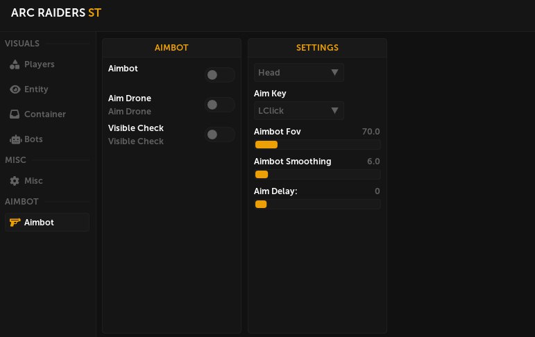Select the Aimbot pistol icon in the sidebar
The image size is (535, 337).
click(x=15, y=223)
